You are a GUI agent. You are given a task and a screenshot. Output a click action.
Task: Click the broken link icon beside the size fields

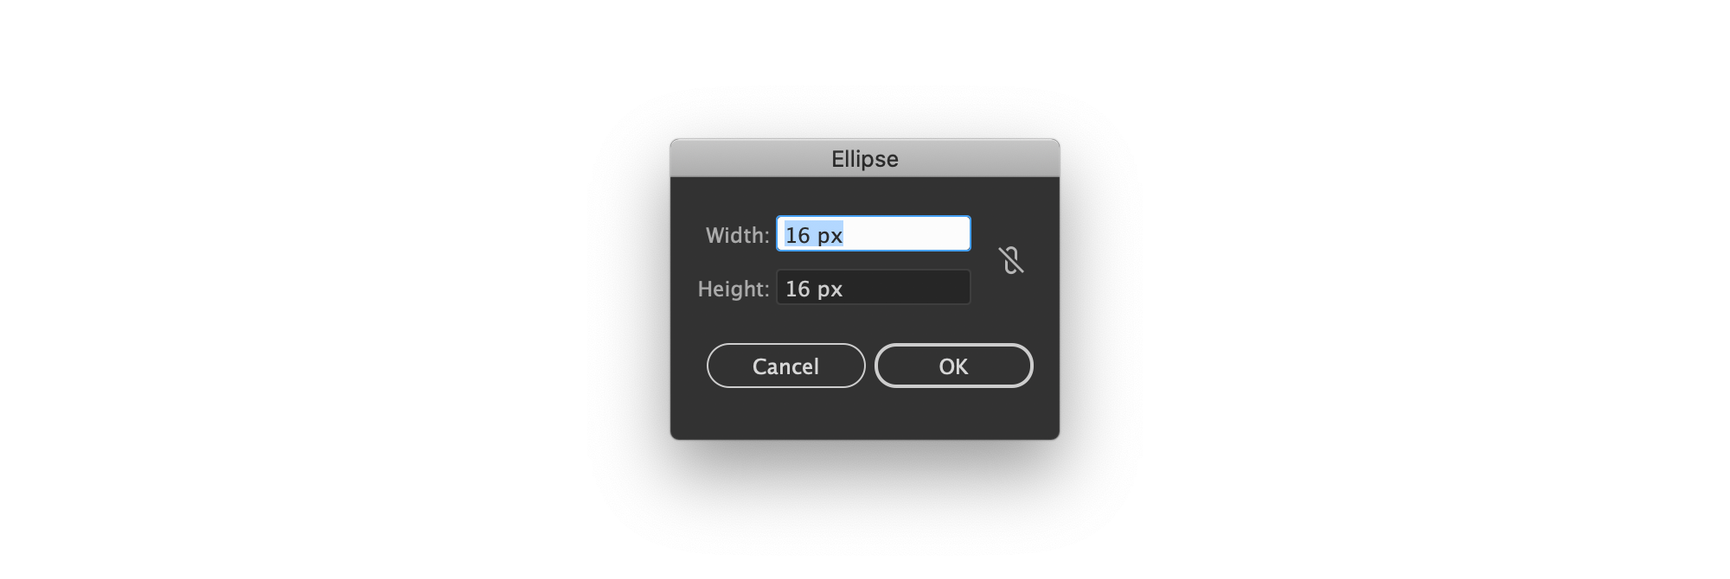point(1010,260)
